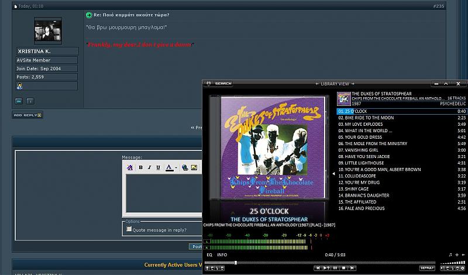Click the user award icon under Posts count

[20, 86]
